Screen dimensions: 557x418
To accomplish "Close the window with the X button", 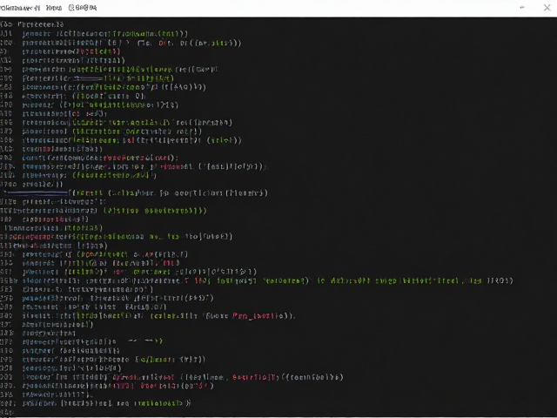I will (547, 8).
